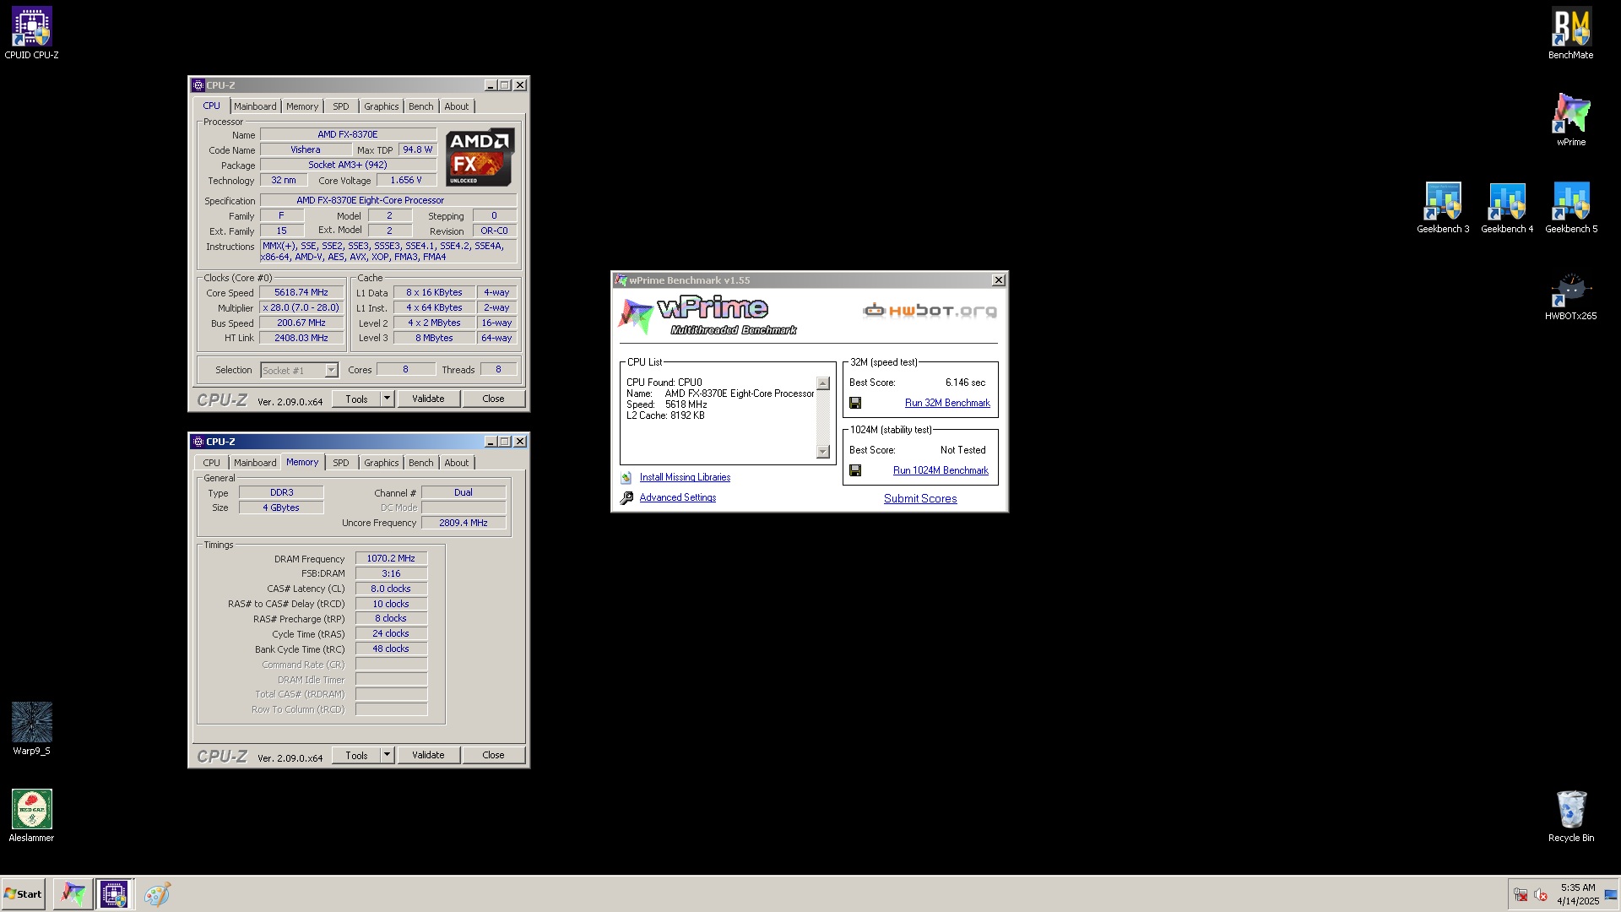Screen dimensions: 1621x912
Task: Open the BenchMate desktop shortcut
Action: (x=1570, y=34)
